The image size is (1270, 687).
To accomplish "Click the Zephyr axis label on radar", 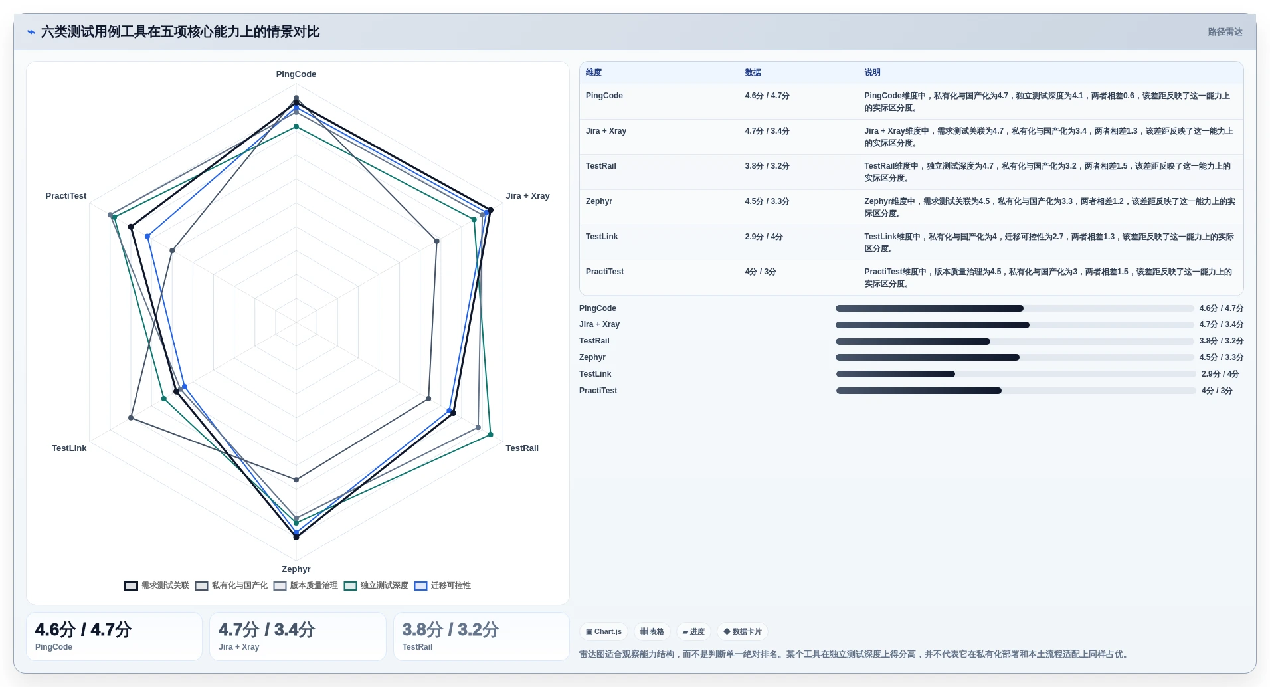I will [296, 569].
